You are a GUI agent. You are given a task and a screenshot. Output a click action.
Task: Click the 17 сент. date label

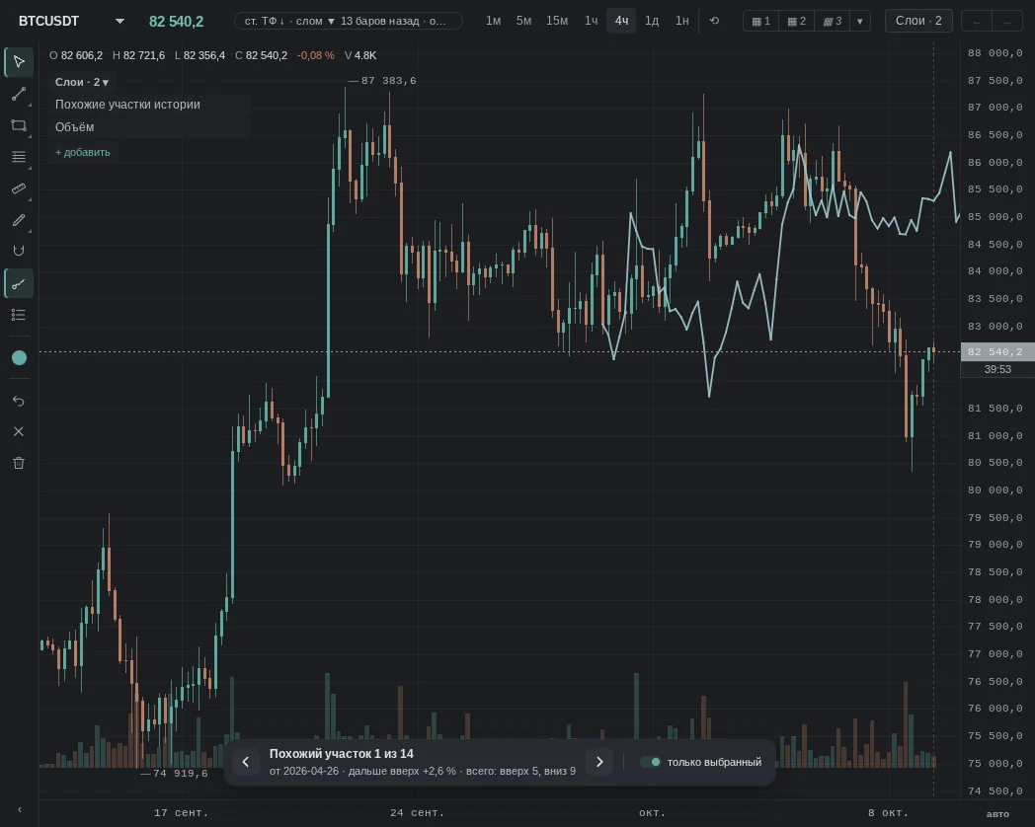tap(181, 812)
